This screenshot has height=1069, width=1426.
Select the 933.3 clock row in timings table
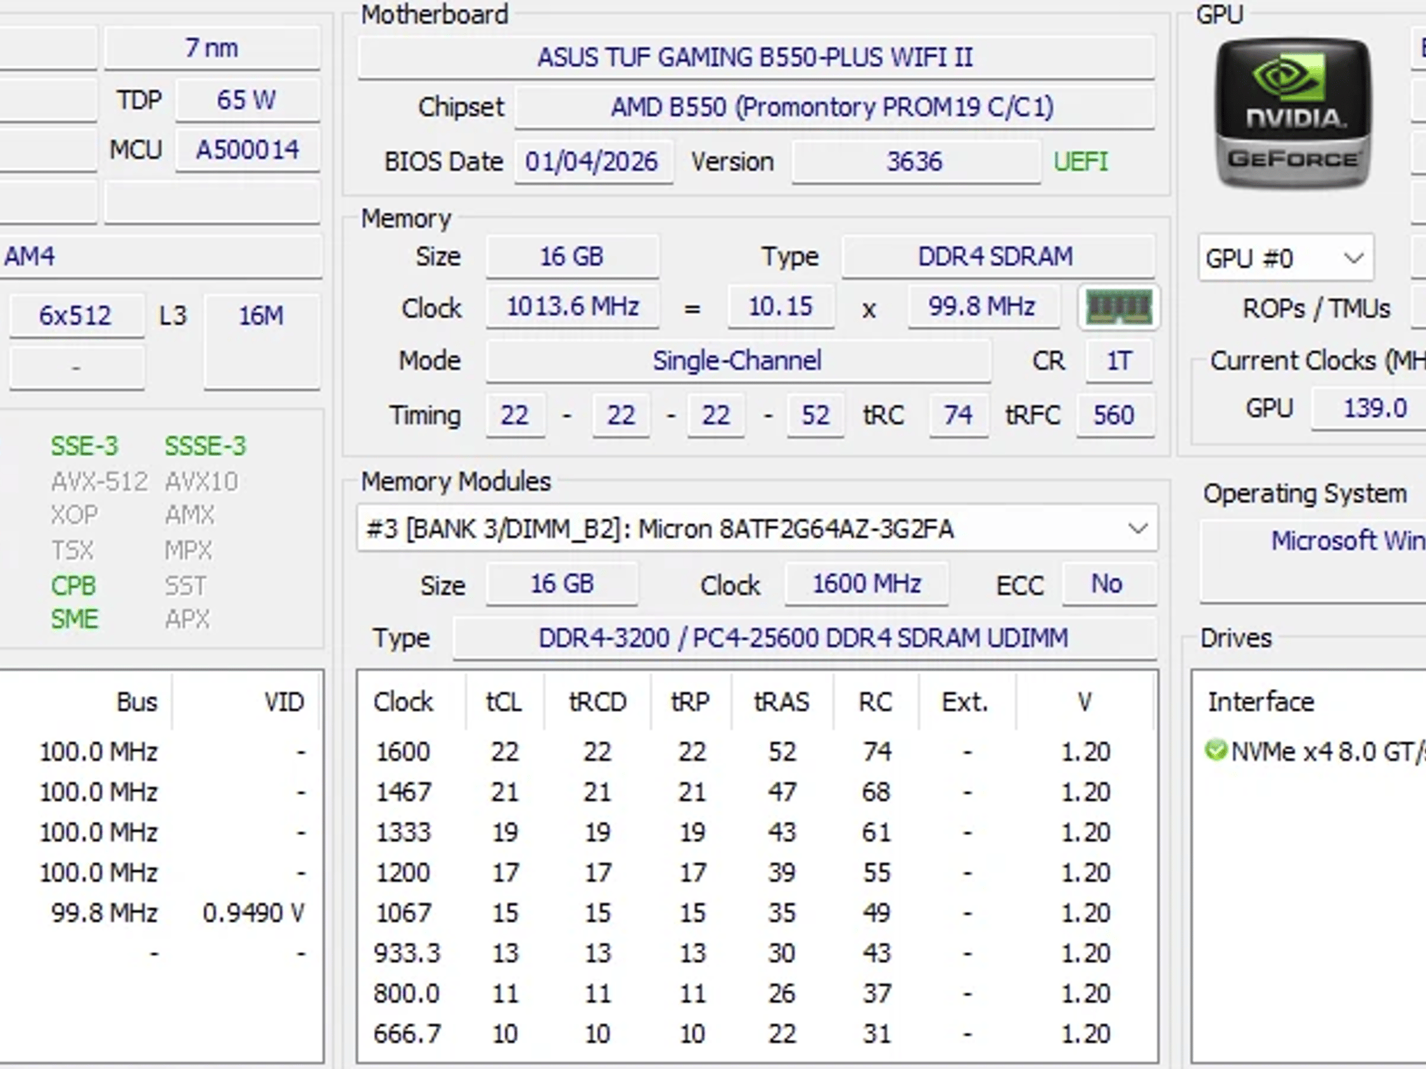(758, 953)
